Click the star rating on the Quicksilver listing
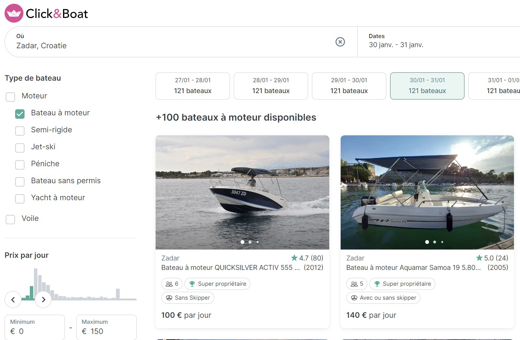The width and height of the screenshot is (520, 340). [307, 258]
